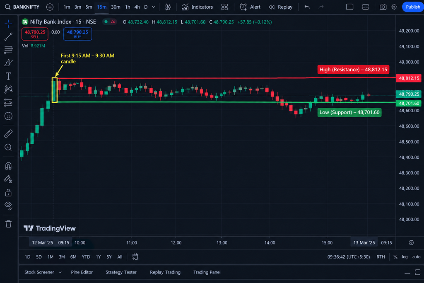
Task: Select the trend line drawing tool
Action: (x=8, y=37)
